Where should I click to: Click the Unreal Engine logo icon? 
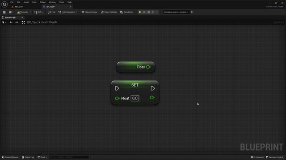coord(4,4)
